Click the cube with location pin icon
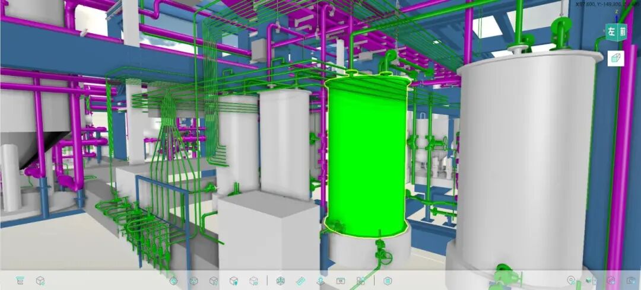This screenshot has width=641, height=290. (x=234, y=281)
